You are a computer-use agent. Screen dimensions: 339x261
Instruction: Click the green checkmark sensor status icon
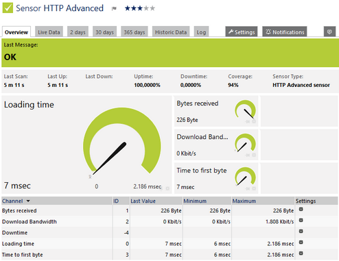click(x=8, y=8)
